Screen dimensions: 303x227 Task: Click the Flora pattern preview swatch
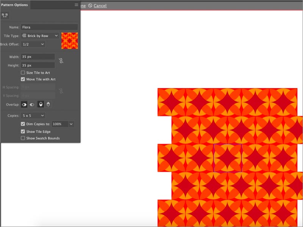tap(70, 40)
